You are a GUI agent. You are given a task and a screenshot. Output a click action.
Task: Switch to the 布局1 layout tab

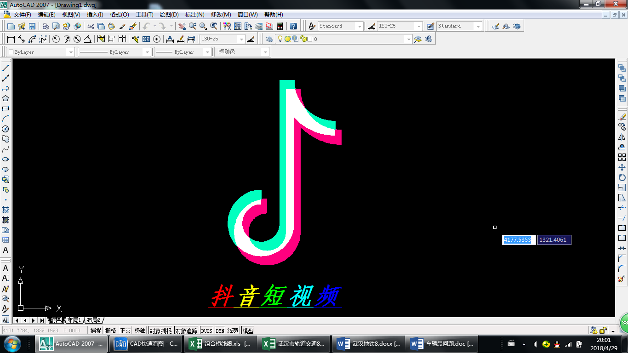point(74,320)
